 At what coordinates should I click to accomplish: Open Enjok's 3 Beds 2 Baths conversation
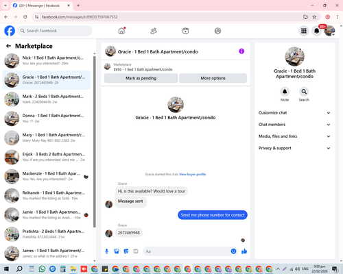46,157
